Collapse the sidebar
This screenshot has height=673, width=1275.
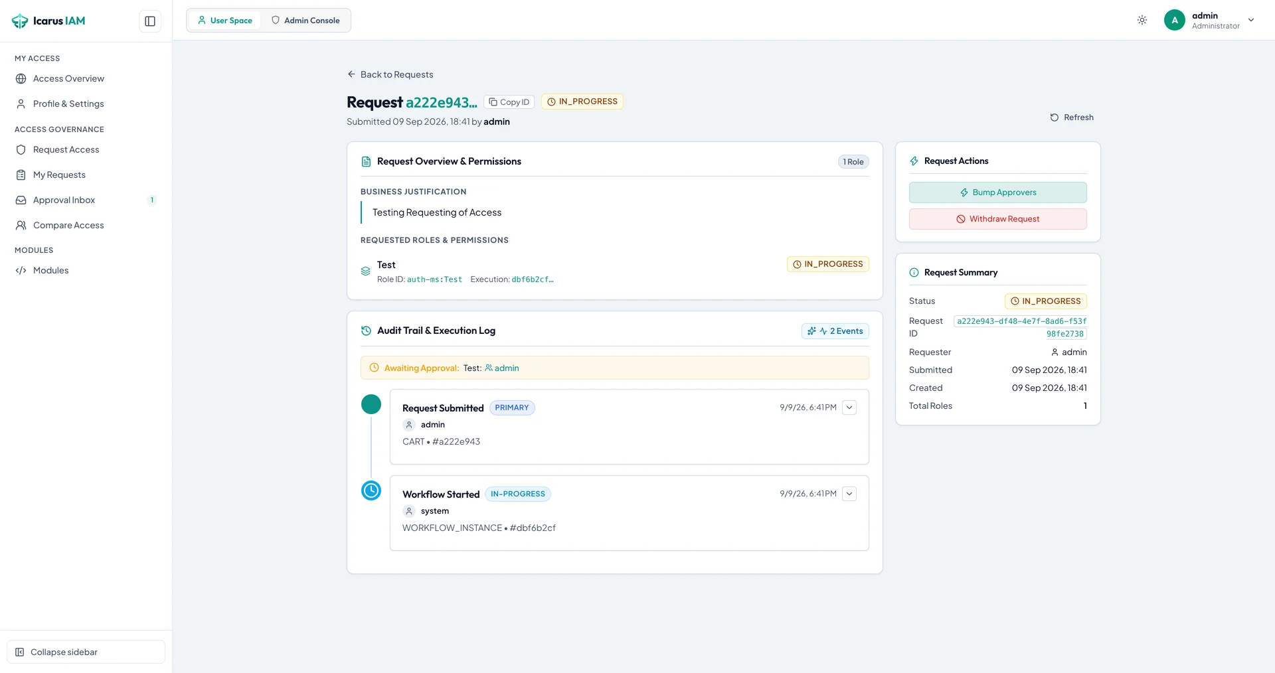click(86, 652)
